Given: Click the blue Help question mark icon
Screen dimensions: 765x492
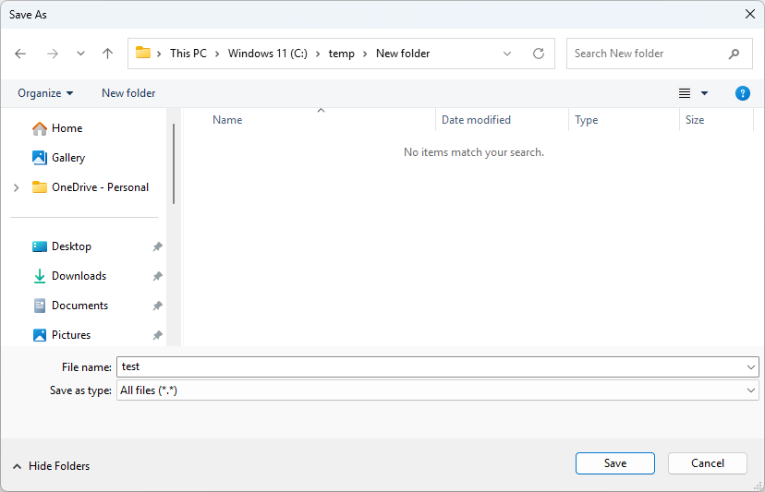Looking at the screenshot, I should [x=742, y=93].
